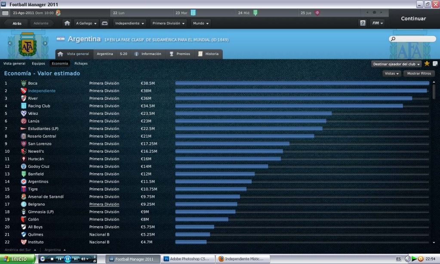The image size is (440, 264).
Task: Click the Instituto club badge
Action: 24,242
